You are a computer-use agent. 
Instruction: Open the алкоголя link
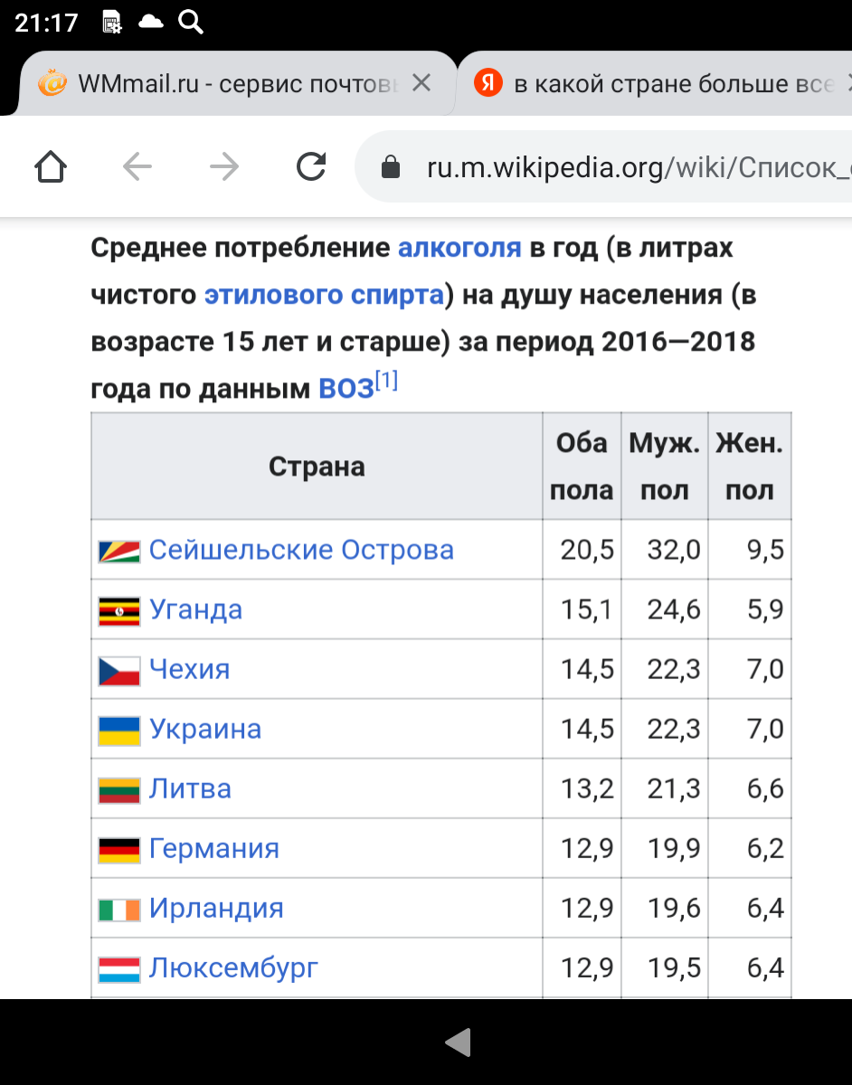(459, 248)
